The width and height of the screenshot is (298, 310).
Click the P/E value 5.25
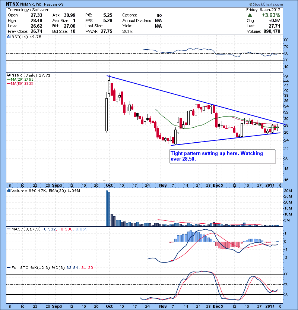pos(108,15)
